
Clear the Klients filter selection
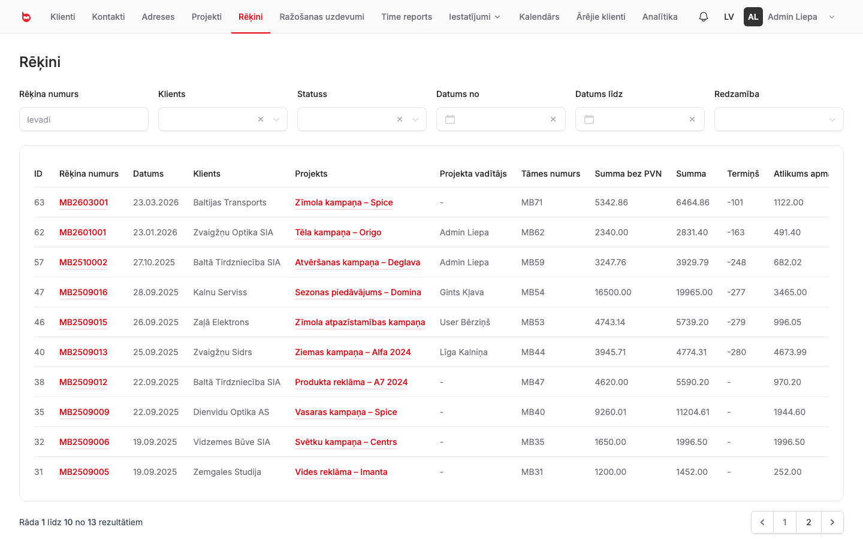pyautogui.click(x=261, y=119)
